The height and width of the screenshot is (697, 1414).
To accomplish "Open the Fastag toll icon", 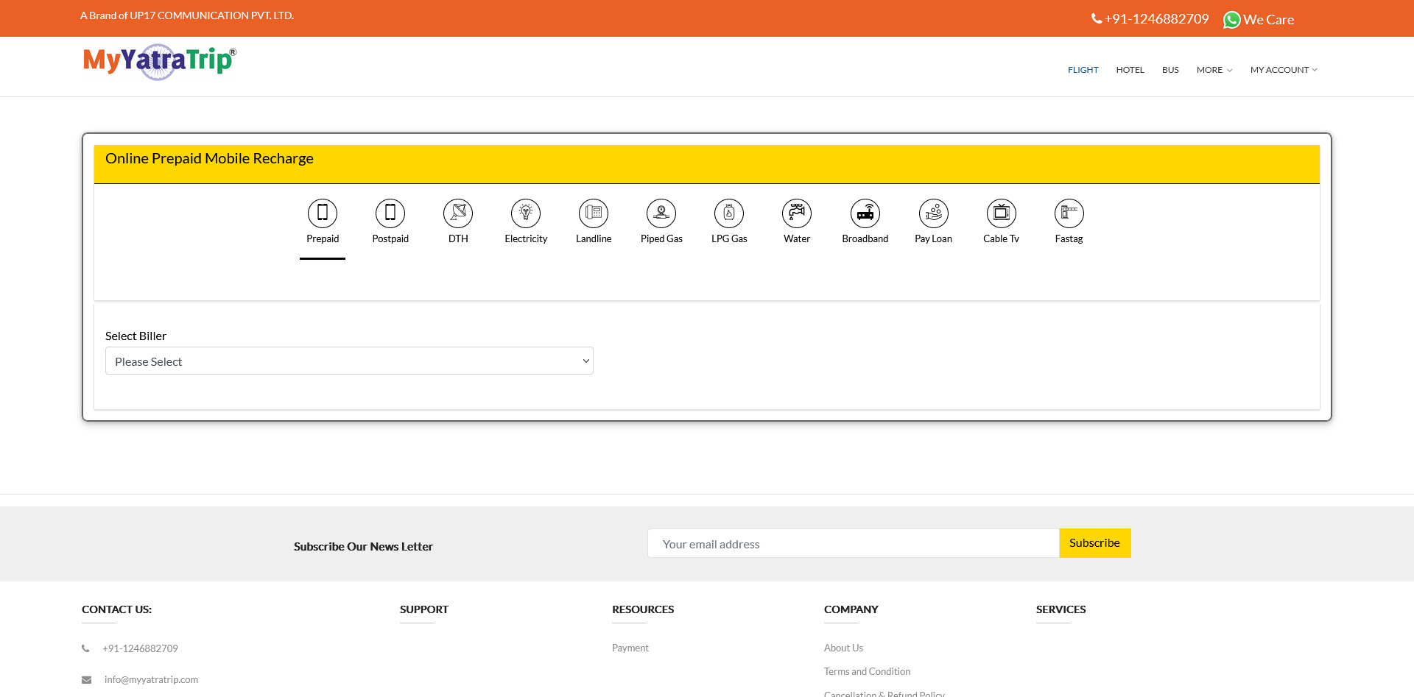I will click(x=1069, y=213).
